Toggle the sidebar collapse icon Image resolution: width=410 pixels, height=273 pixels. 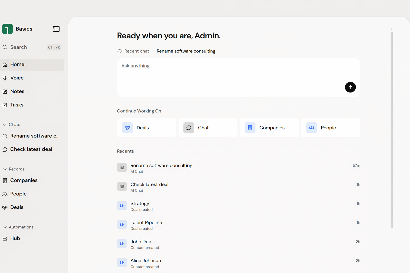coord(56,29)
